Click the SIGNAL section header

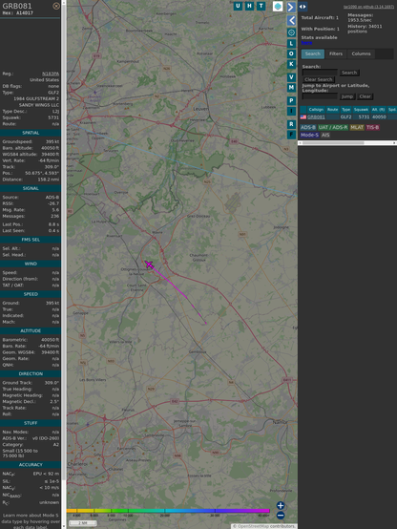[31, 188]
